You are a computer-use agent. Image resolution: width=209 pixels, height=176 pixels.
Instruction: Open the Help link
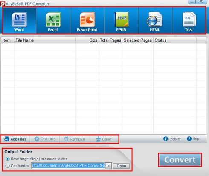coord(193,138)
